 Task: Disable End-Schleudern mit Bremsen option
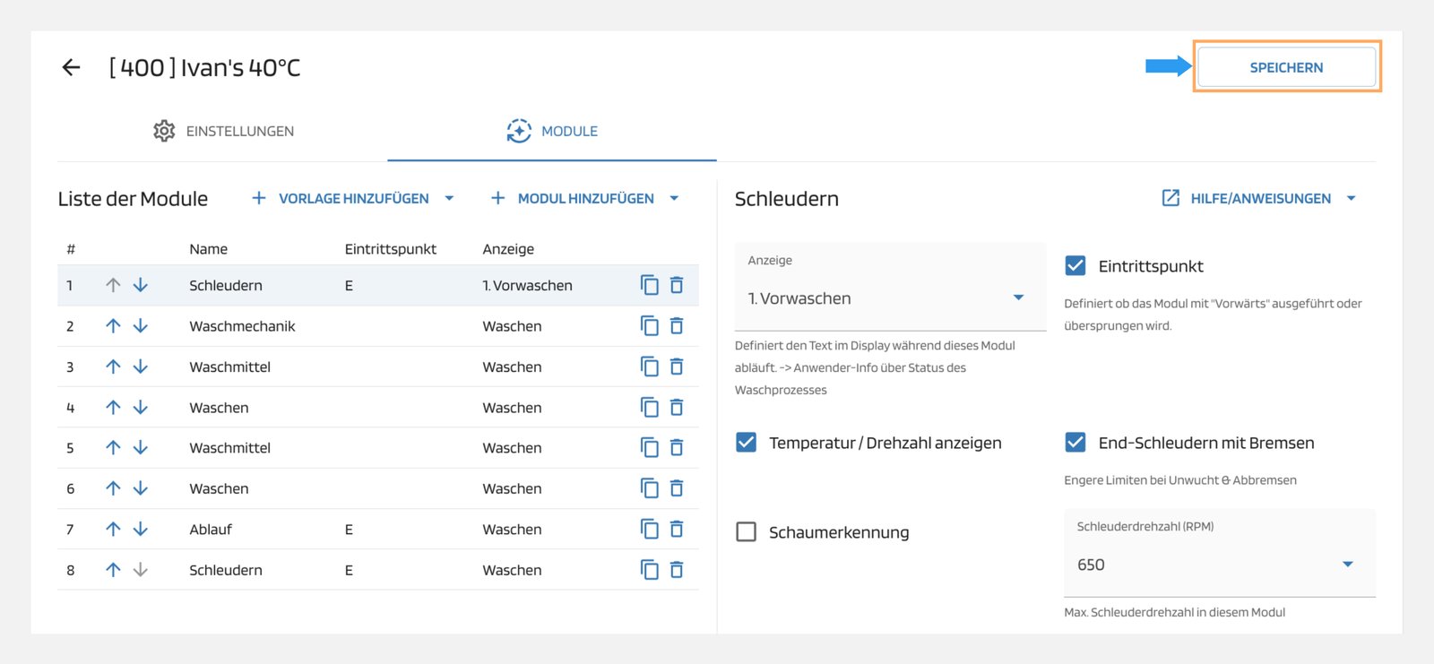coord(1075,443)
